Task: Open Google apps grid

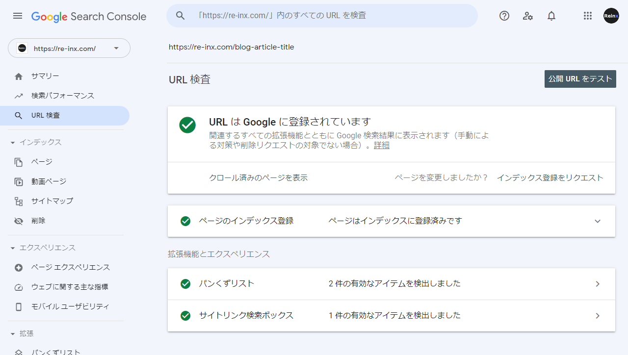Action: (588, 16)
